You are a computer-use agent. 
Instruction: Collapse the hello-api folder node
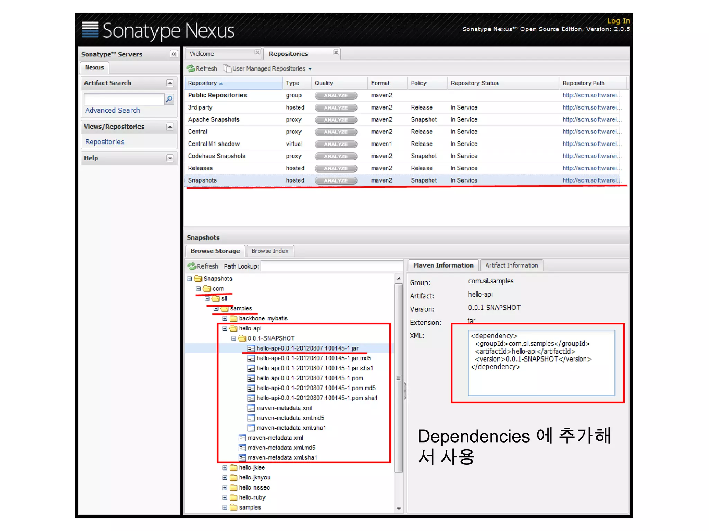[x=225, y=328]
